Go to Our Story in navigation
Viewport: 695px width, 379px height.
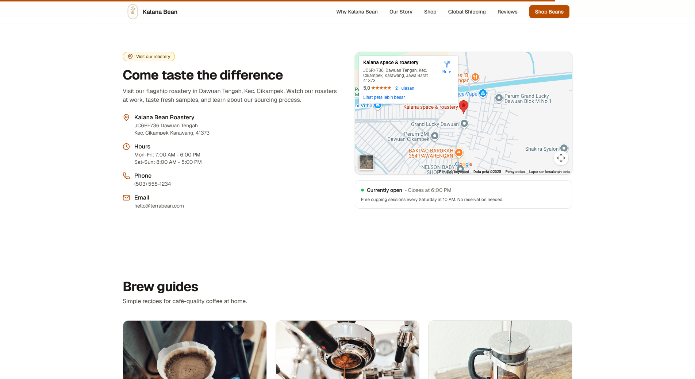pos(401,12)
